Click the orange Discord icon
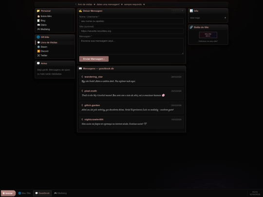Screen dimensions: 263x197 [x=38, y=51]
